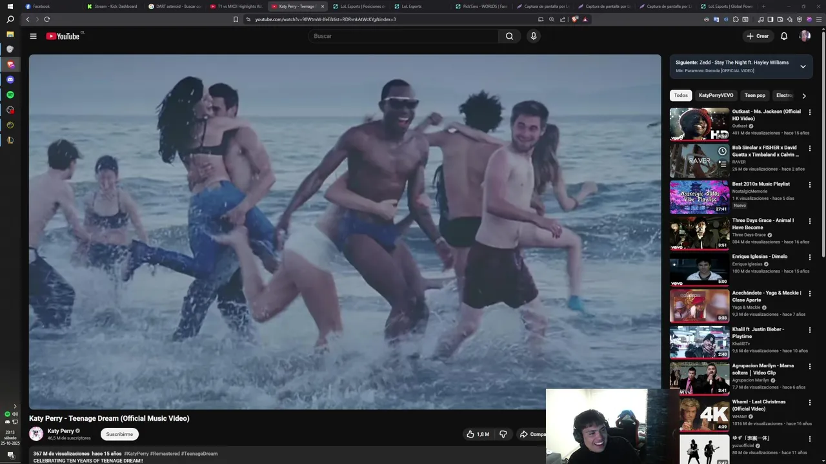Viewport: 826px width, 464px height.
Task: Switch to the LoL Esports Global Power tab
Action: [x=728, y=6]
